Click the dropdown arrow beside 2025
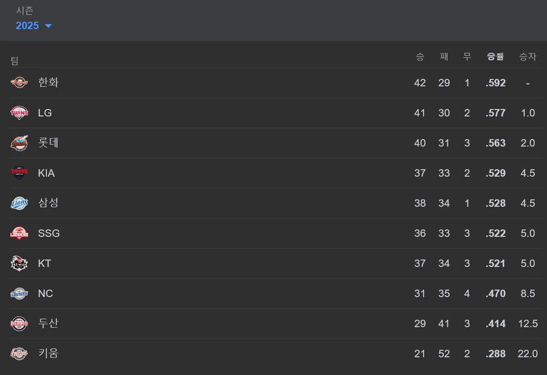547x375 pixels. point(49,26)
